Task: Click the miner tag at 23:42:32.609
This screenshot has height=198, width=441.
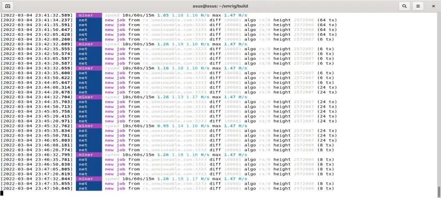Action: pos(89,44)
